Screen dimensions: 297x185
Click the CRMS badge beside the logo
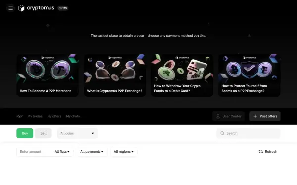(x=63, y=8)
